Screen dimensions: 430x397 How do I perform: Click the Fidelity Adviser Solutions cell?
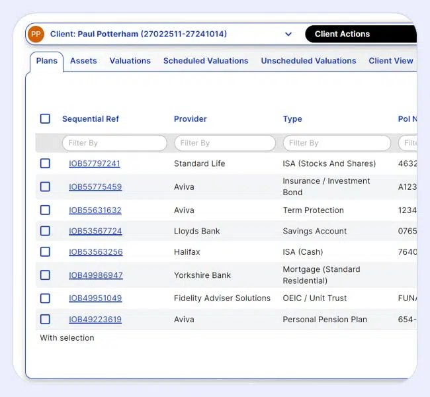222,298
